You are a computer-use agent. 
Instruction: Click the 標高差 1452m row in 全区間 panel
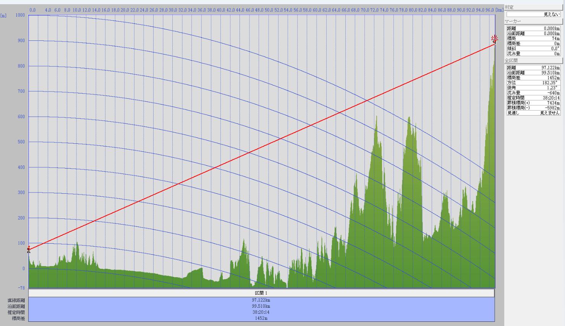click(534, 77)
